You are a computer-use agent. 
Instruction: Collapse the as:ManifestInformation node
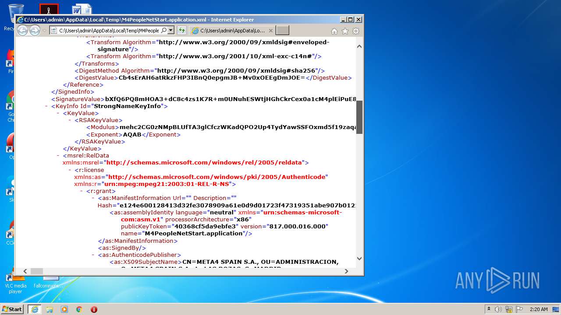[x=93, y=198]
